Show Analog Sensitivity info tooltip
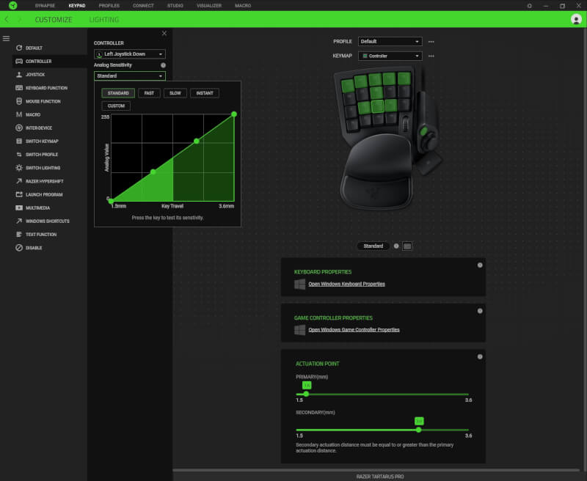Viewport: 587px width, 481px height. 163,65
